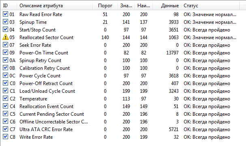
Task: Toggle the Reallocation Event Count checkbox
Action: pyautogui.click(x=5, y=106)
